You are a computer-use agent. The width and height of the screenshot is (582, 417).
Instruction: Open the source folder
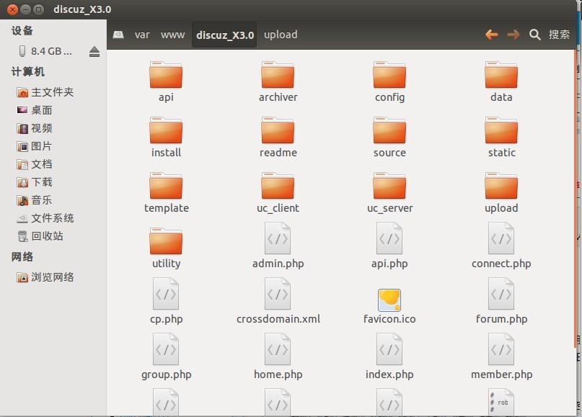pos(389,130)
